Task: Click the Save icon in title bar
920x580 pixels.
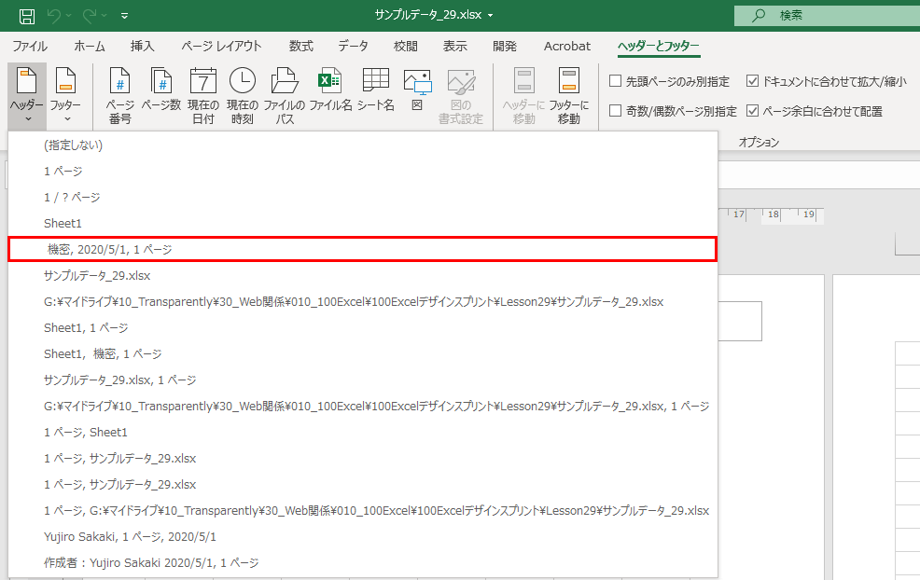Action: tap(27, 16)
